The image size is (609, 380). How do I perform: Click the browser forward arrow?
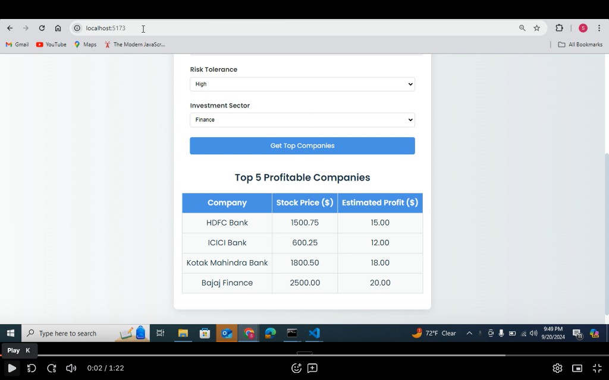pos(26,28)
